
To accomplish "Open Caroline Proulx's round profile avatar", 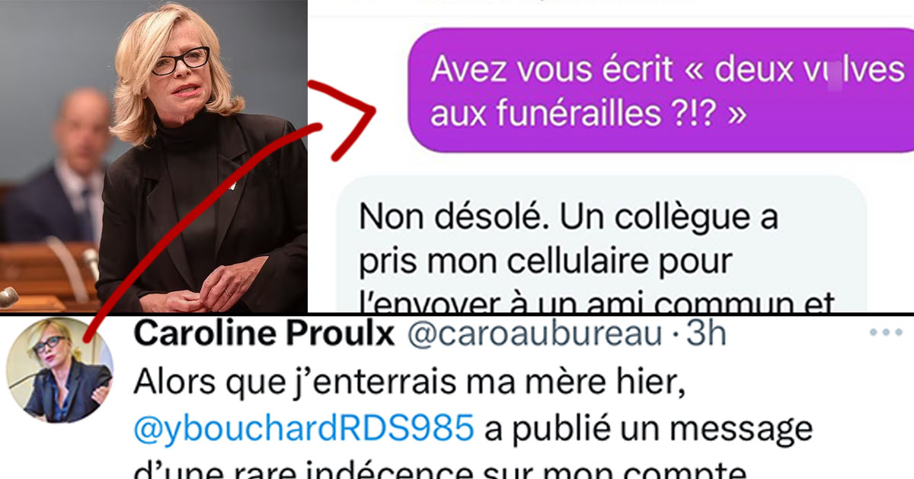I will pos(59,370).
